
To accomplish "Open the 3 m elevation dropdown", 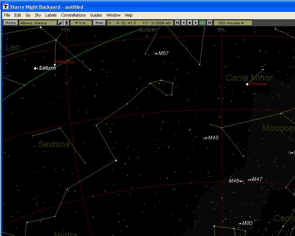I will [81, 23].
